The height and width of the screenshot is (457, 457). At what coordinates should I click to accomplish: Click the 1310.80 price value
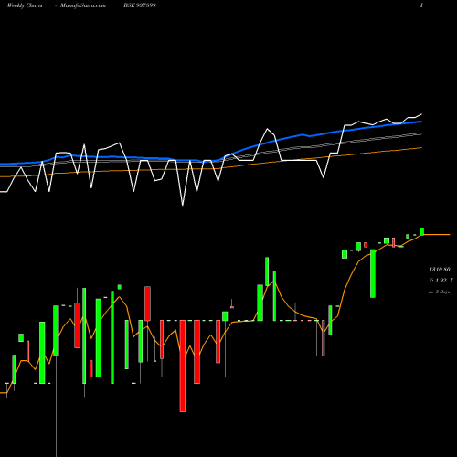pyautogui.click(x=440, y=270)
